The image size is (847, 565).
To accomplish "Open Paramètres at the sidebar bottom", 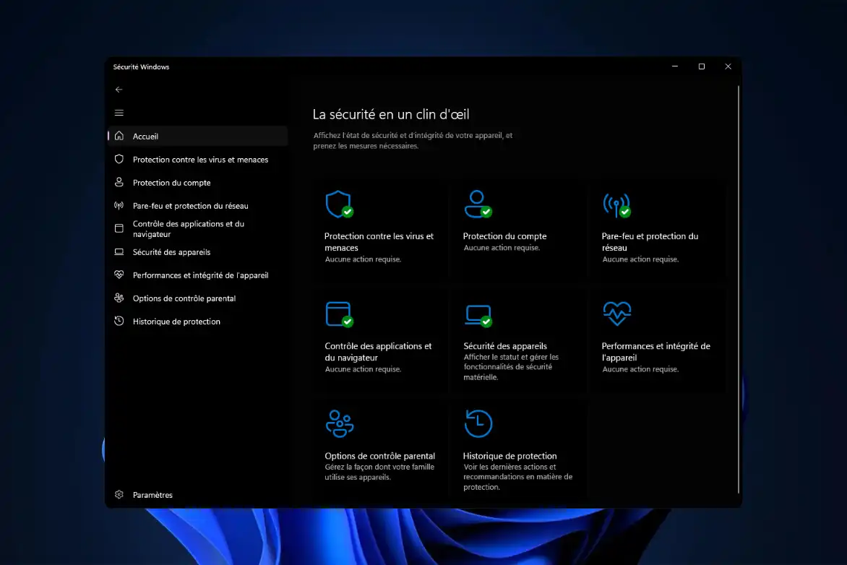I will coord(198,495).
